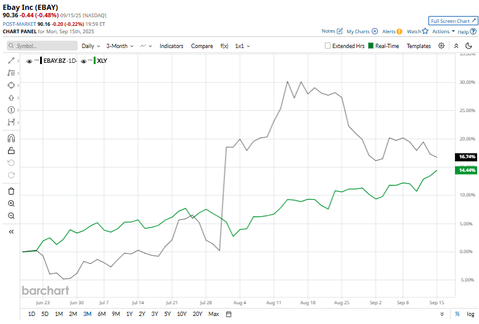This screenshot has height=324, width=479.
Task: Expand the bottom double-chevron panel toggle
Action: pos(442,314)
